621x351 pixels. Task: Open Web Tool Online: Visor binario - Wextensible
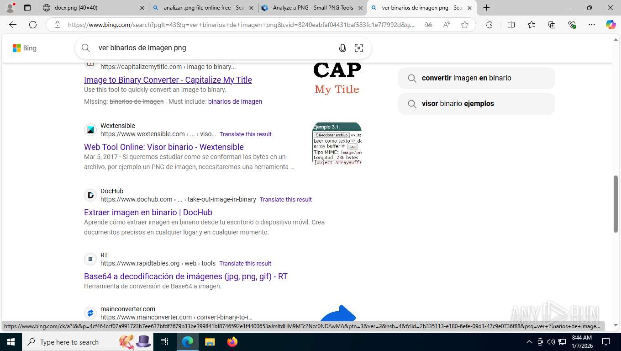(164, 147)
